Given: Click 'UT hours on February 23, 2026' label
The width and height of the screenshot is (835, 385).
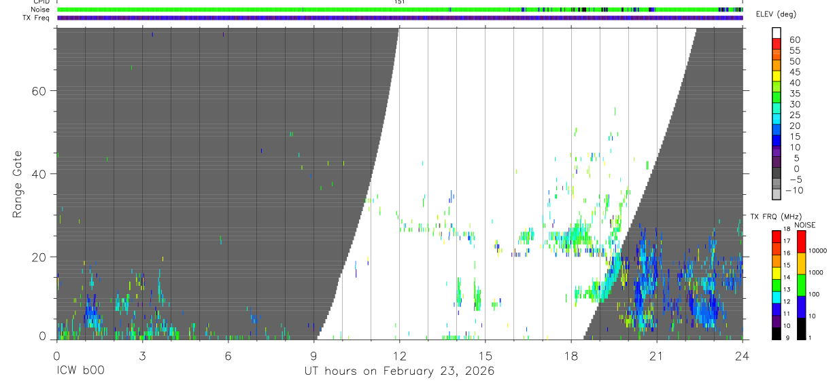Looking at the screenshot, I should click(x=399, y=371).
